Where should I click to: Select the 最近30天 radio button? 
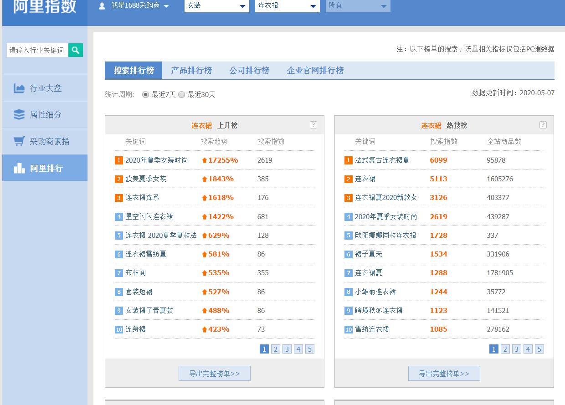pyautogui.click(x=182, y=95)
